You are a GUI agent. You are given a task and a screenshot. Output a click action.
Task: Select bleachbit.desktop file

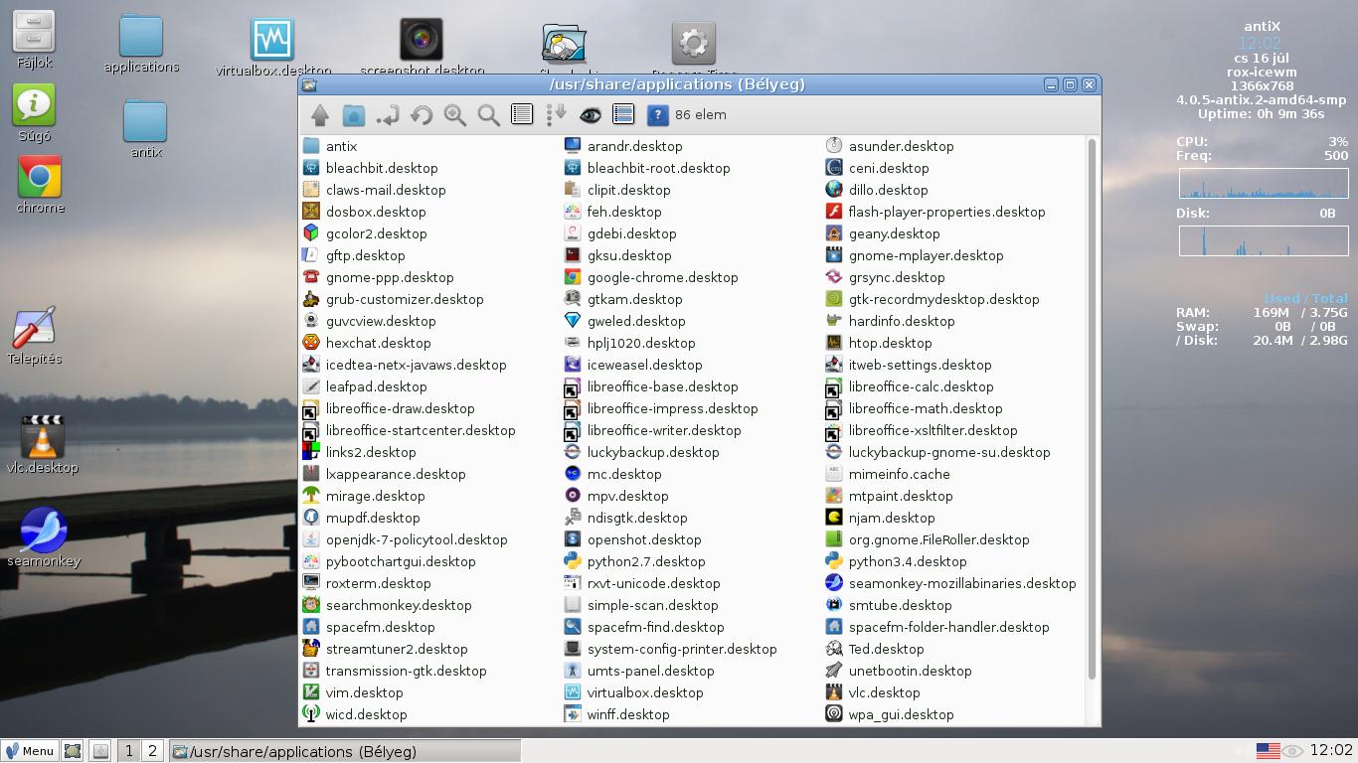[370, 168]
